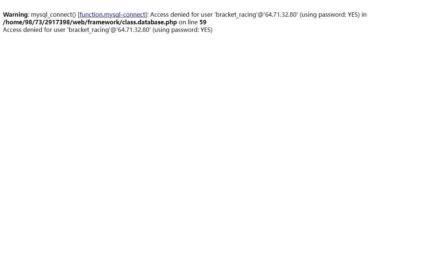This screenshot has height=268, width=435.
Task: Open the function.mysql-connect link
Action: click(112, 15)
